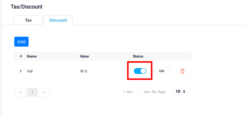Go to previous page with double-left arrow
The width and height of the screenshot is (245, 115).
pyautogui.click(x=21, y=92)
